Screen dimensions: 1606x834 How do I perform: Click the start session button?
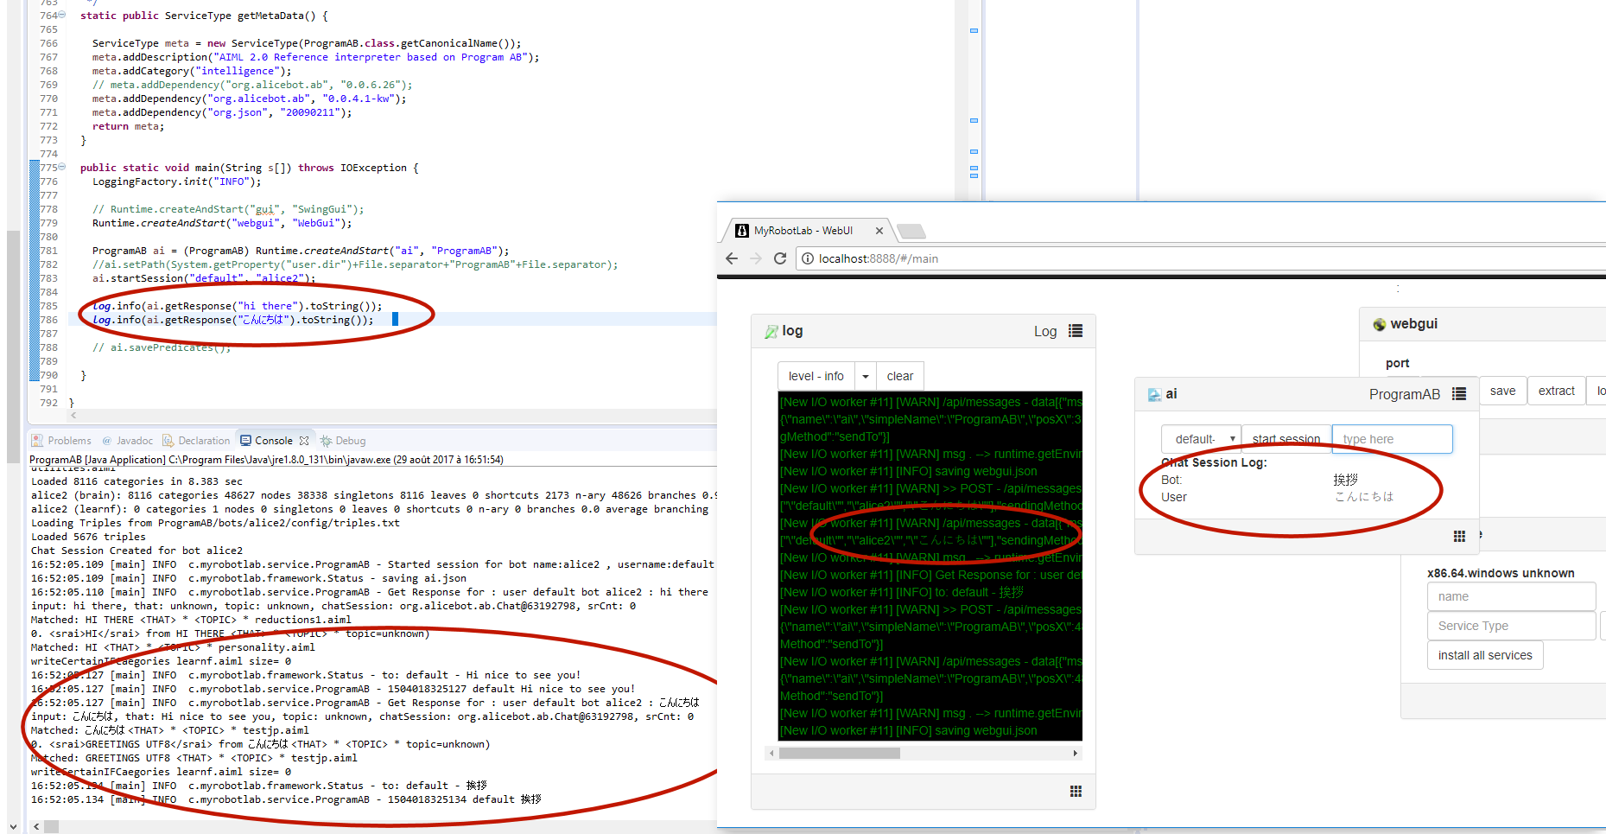1286,438
